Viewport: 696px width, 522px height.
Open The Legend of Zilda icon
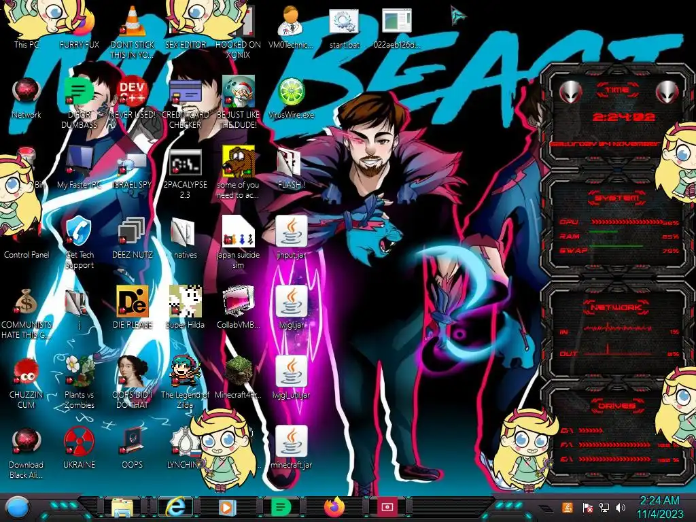[x=186, y=371]
